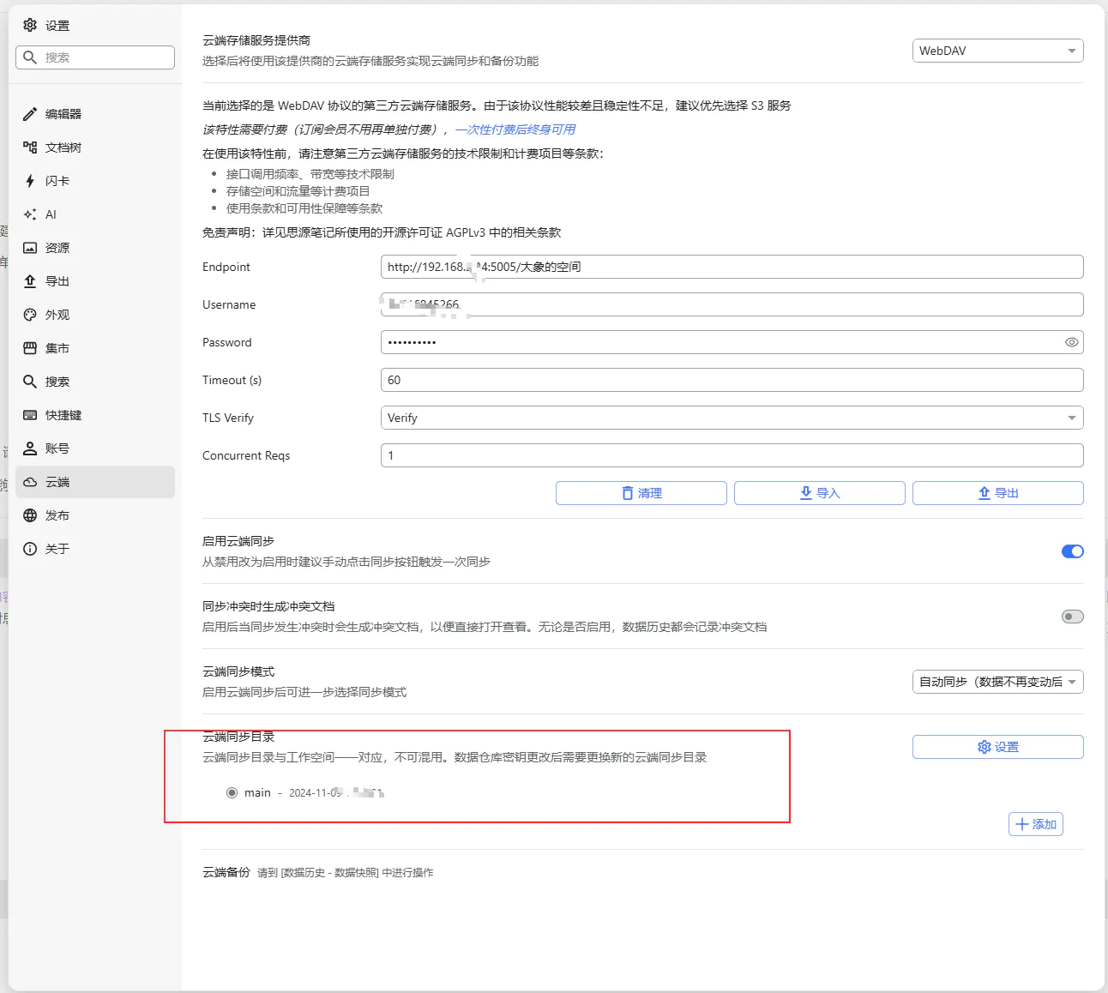Click the Endpoint URL input field

point(732,267)
